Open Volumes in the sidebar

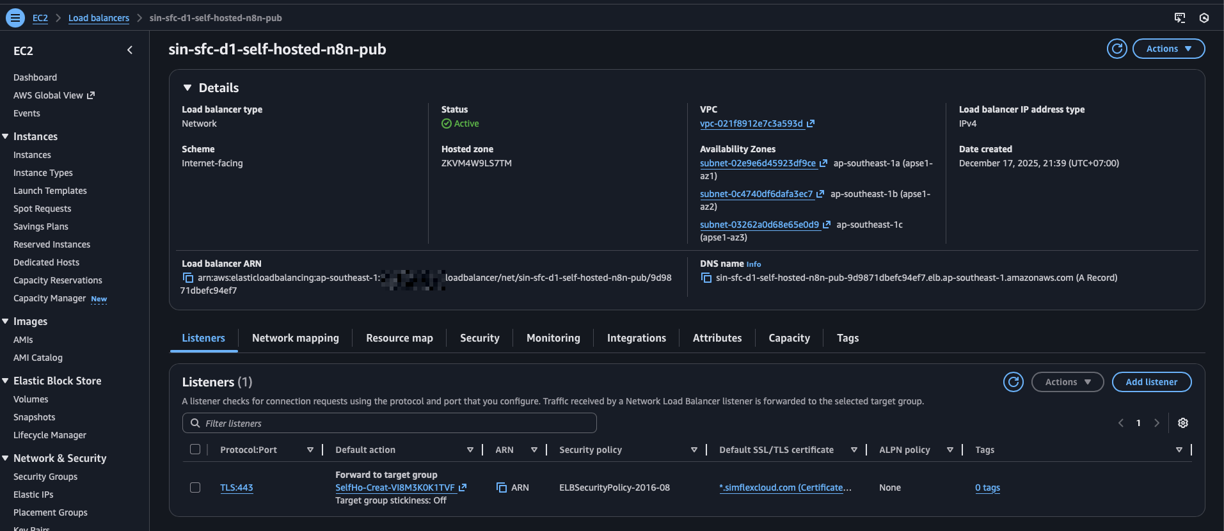point(31,399)
